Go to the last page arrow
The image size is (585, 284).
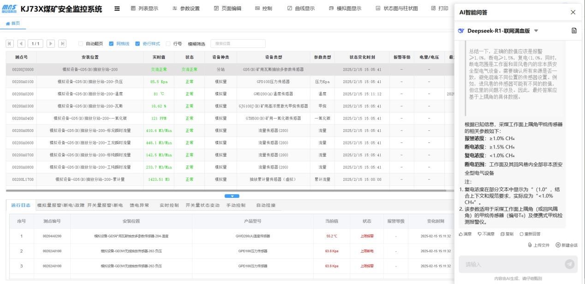62,44
